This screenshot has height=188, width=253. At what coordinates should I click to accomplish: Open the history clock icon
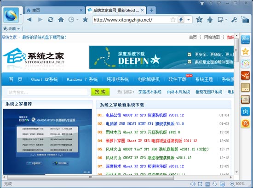[x=71, y=20]
